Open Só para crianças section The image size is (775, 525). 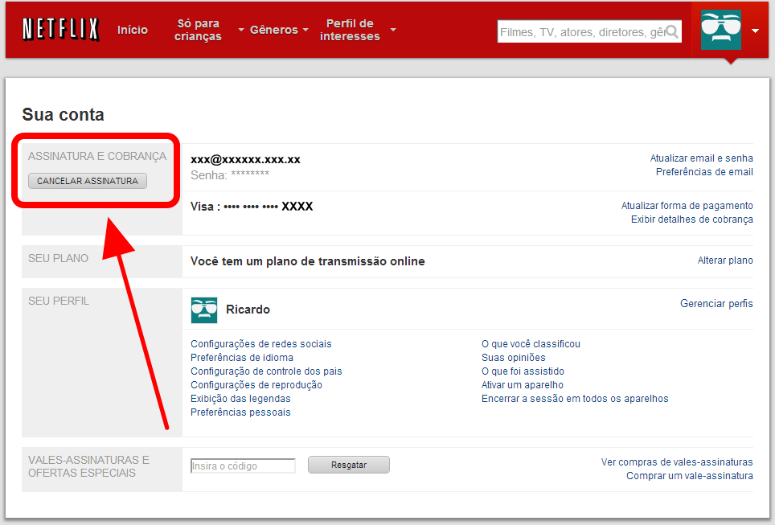click(198, 30)
